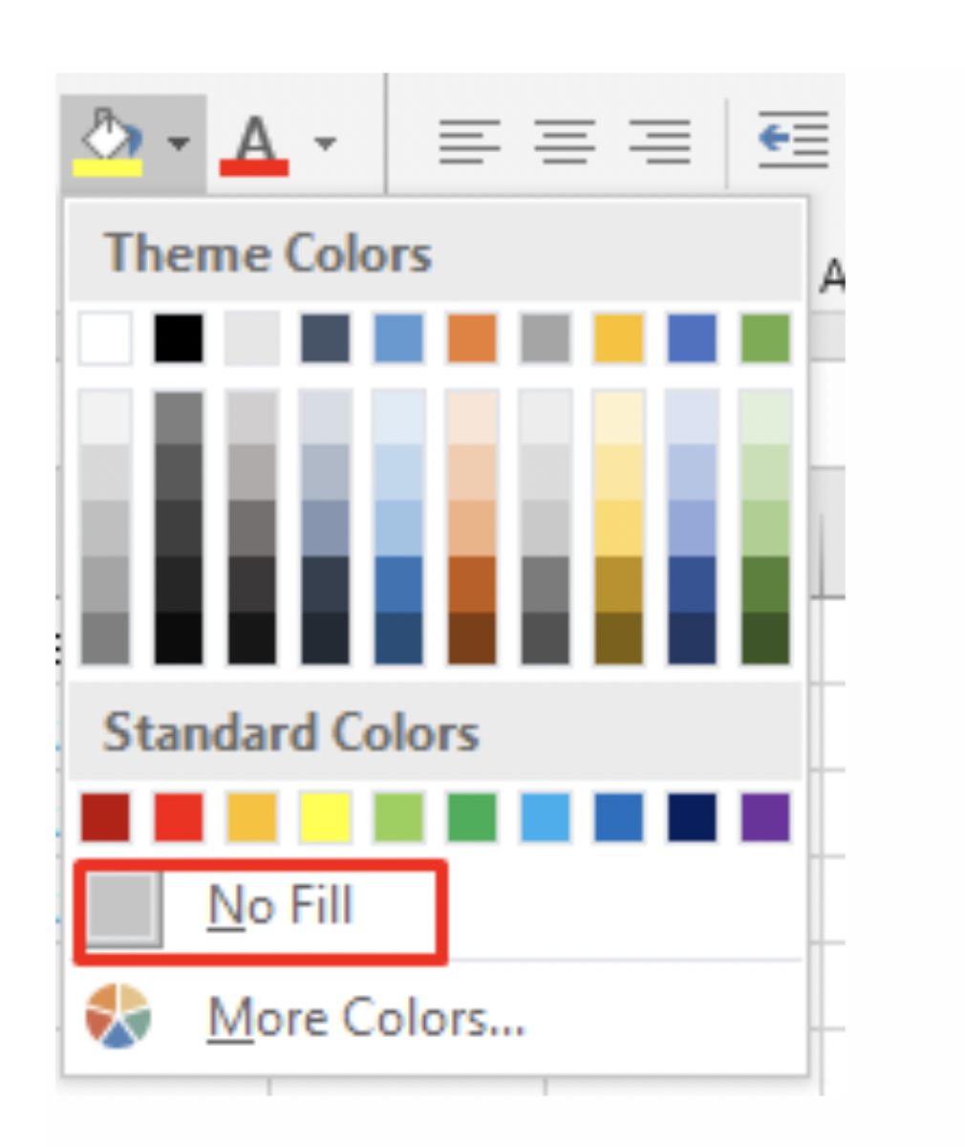965x1147 pixels.
Task: Click the No Fill swatch icon
Action: click(122, 908)
